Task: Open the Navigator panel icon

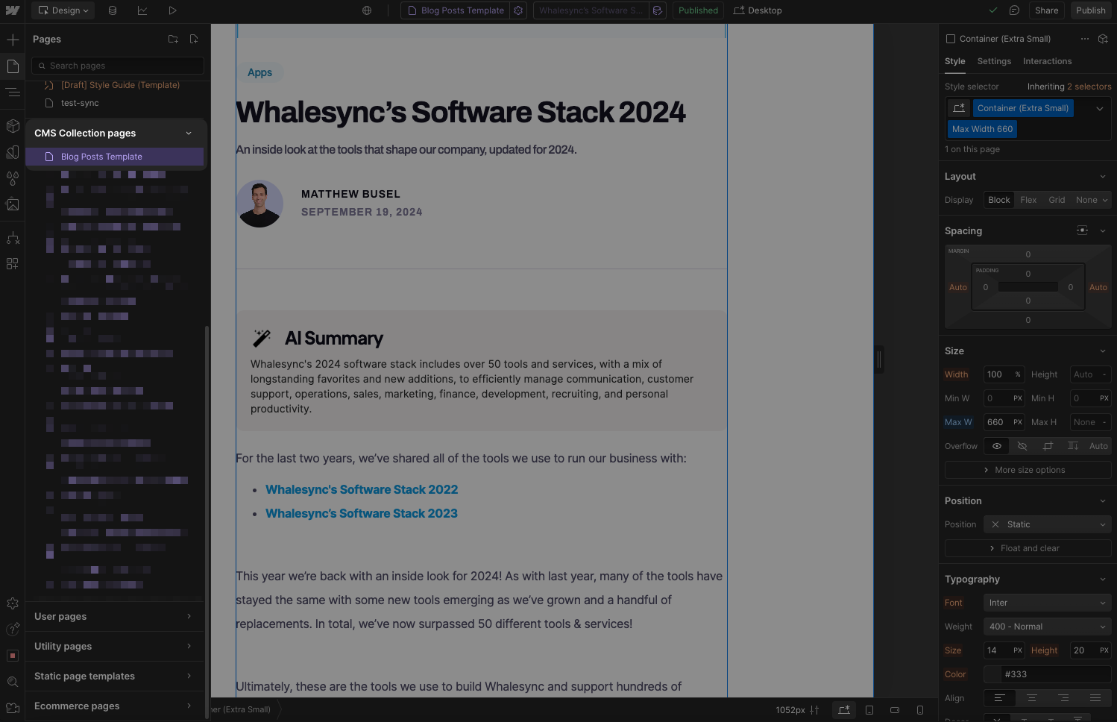Action: [13, 92]
